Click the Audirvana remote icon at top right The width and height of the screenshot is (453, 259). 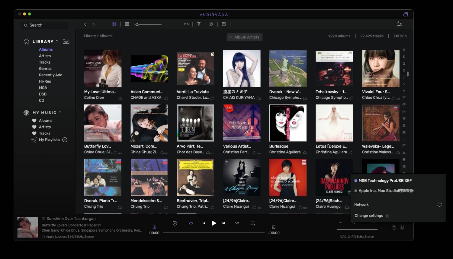pyautogui.click(x=406, y=14)
